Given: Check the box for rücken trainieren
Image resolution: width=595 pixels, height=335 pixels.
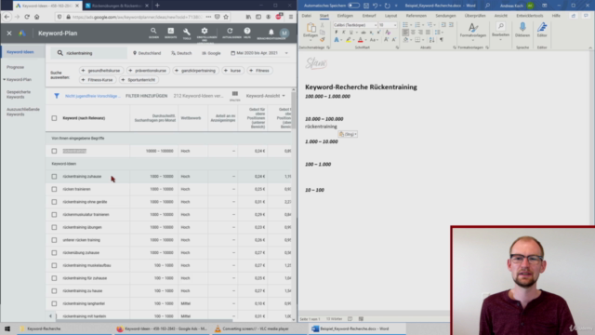Looking at the screenshot, I should 54,189.
